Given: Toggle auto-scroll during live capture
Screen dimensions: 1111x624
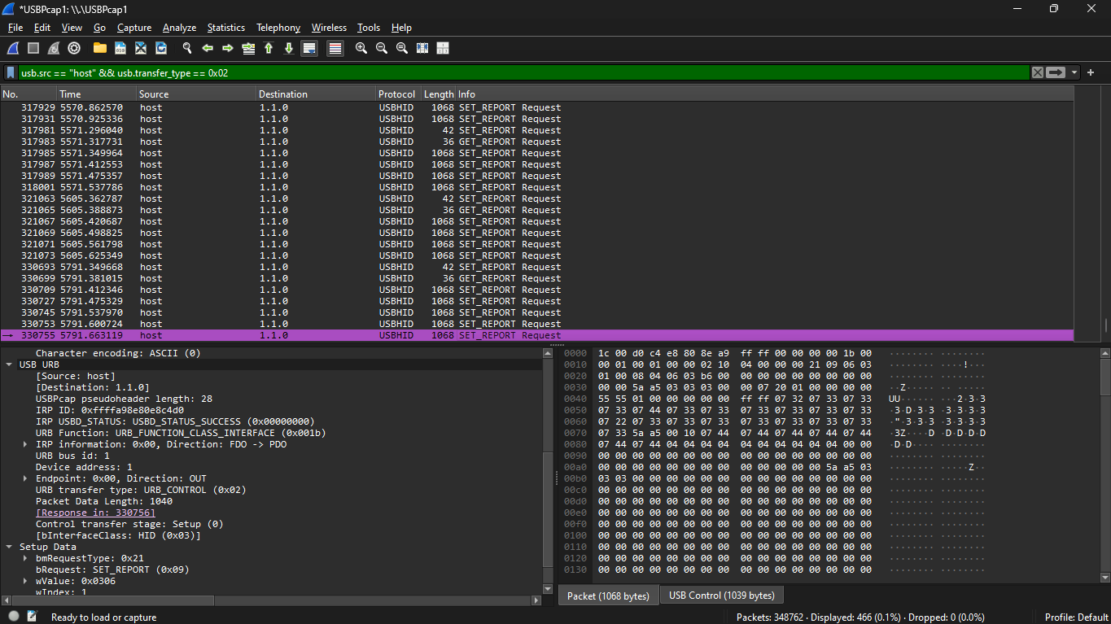Looking at the screenshot, I should [309, 48].
